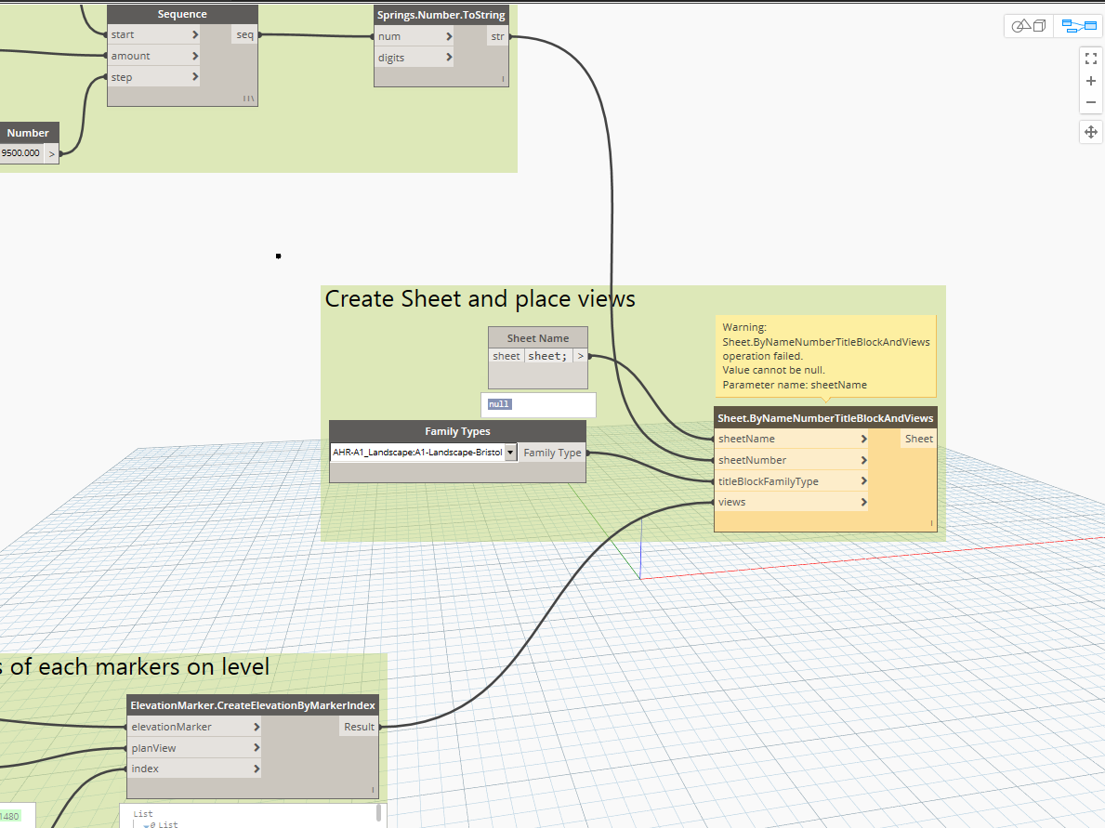Click the lacing indicator on Sequence node
1105x828 pixels.
[248, 98]
